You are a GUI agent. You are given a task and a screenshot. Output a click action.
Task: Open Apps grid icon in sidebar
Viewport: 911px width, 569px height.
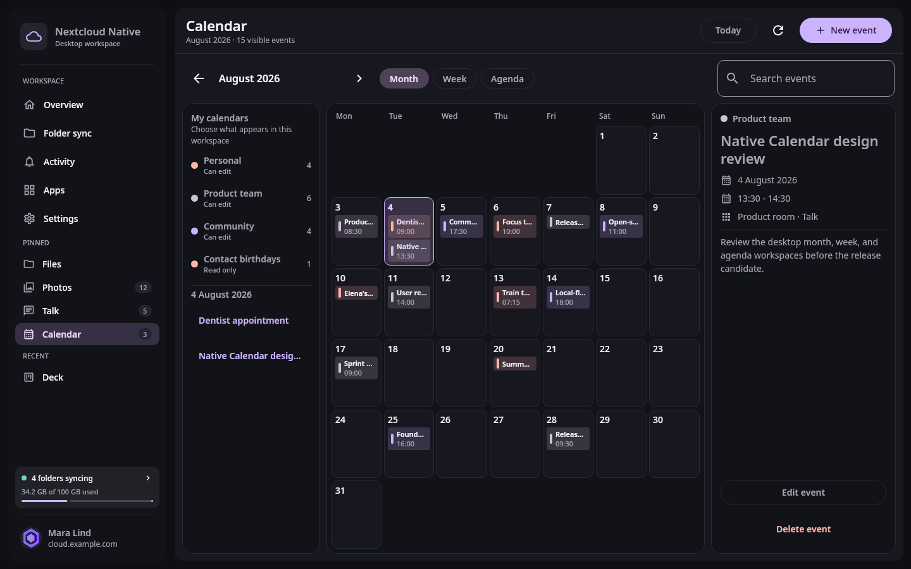click(29, 190)
